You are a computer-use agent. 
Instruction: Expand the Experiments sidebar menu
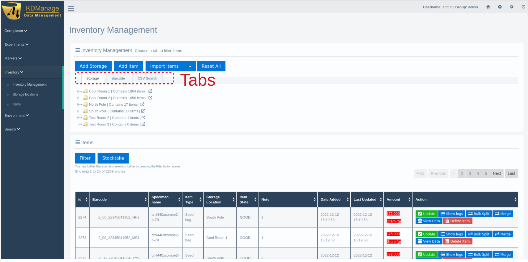pos(16,45)
